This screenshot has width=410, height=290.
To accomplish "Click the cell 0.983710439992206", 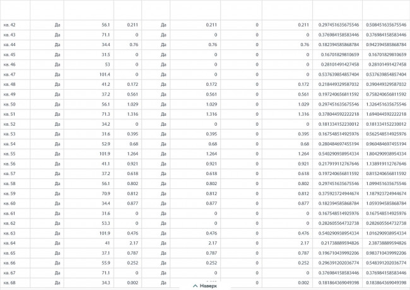I will point(386,253).
